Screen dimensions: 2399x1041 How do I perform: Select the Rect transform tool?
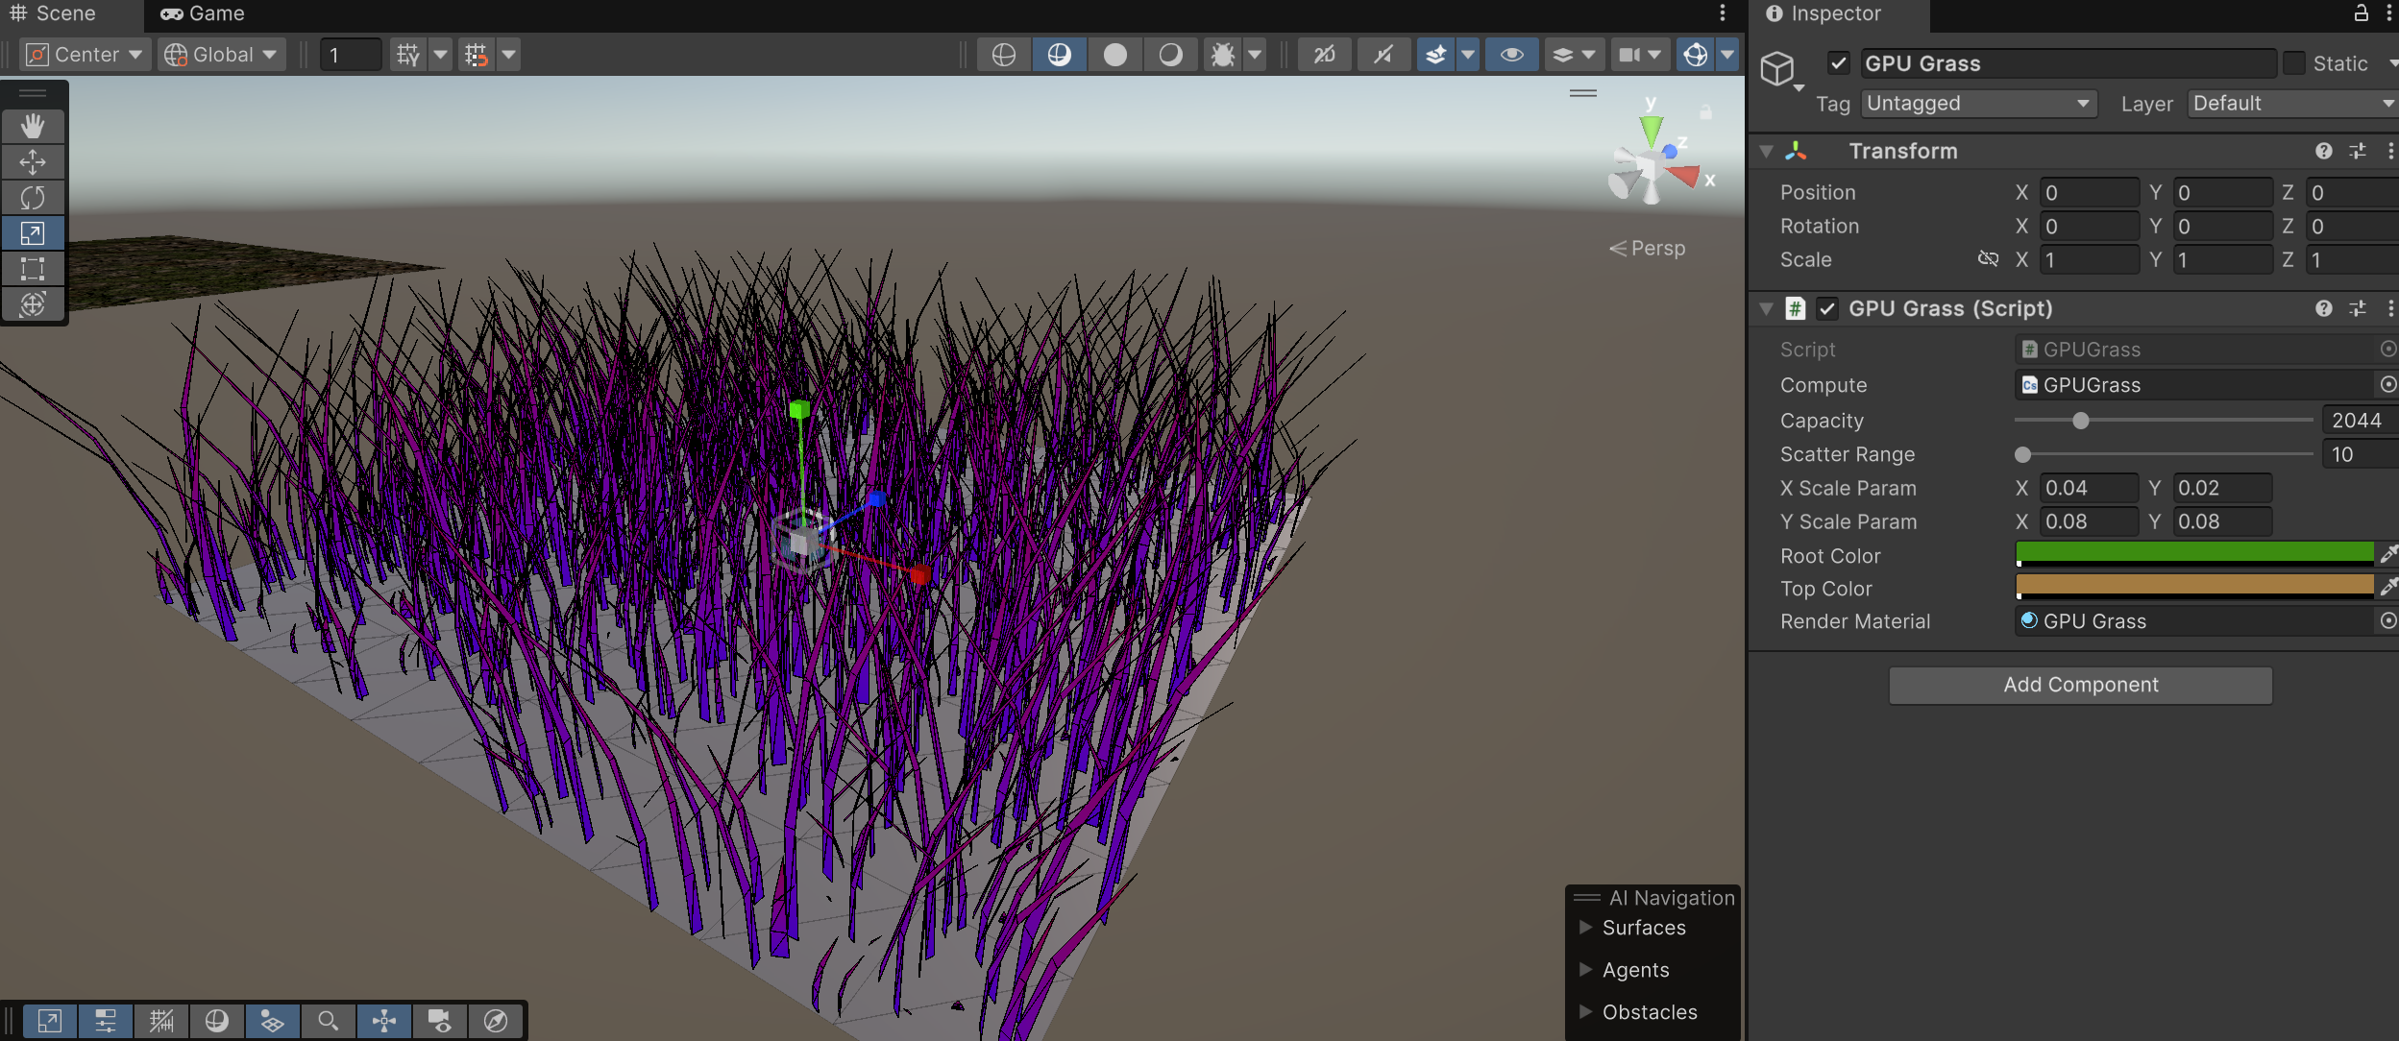click(x=33, y=269)
